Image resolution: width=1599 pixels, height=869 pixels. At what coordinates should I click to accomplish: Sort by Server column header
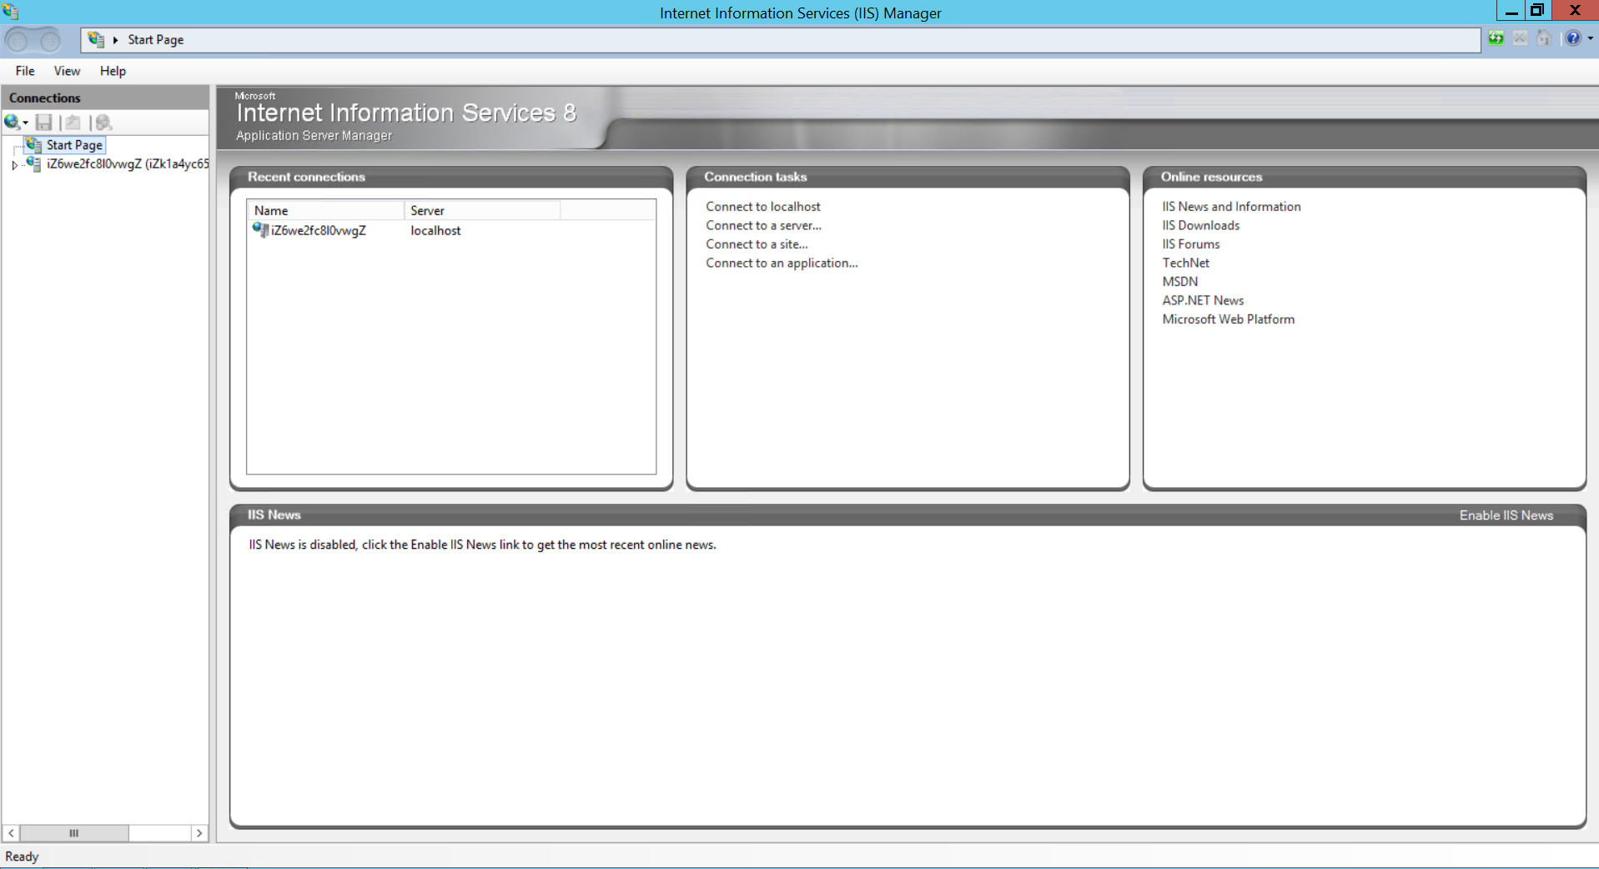tap(482, 210)
